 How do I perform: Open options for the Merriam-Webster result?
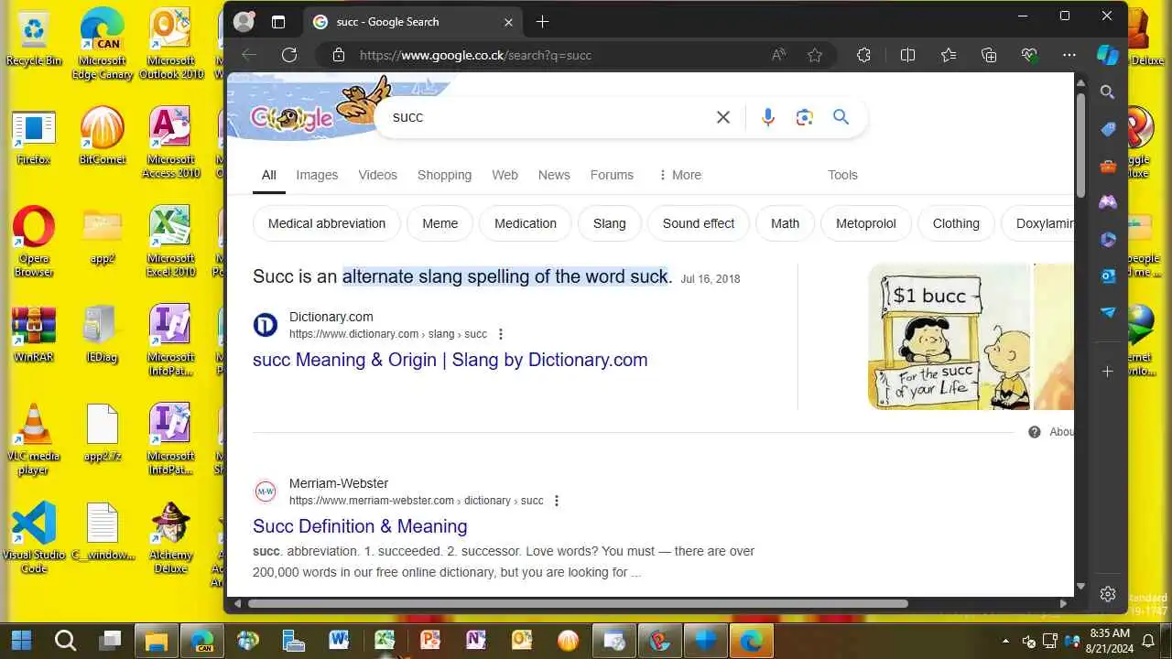556,501
